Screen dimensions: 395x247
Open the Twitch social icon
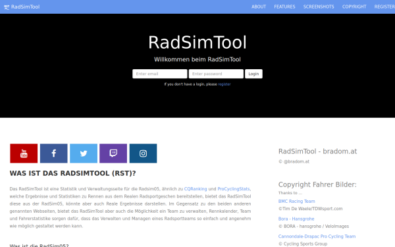click(x=113, y=153)
